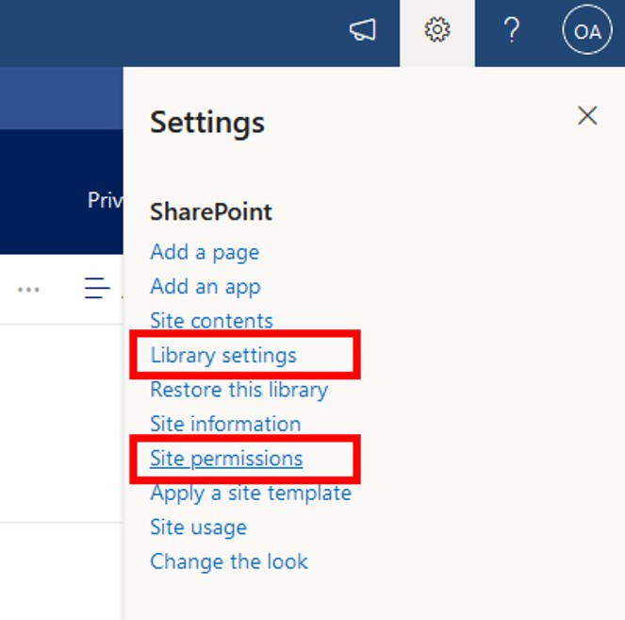The image size is (625, 620).
Task: Click the Add a page link
Action: [205, 252]
